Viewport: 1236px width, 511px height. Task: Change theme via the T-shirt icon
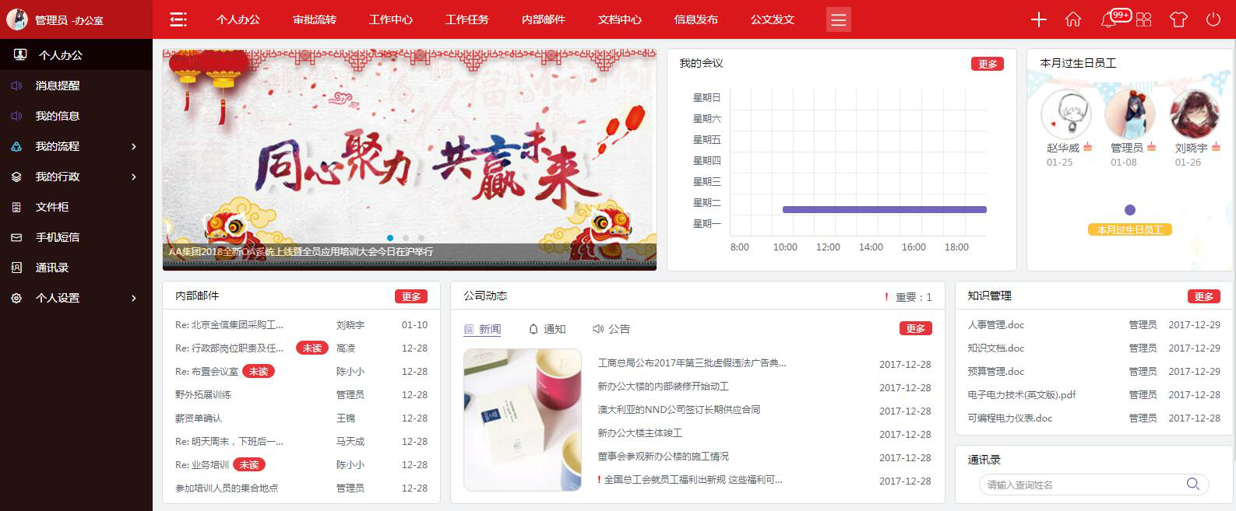click(x=1178, y=19)
